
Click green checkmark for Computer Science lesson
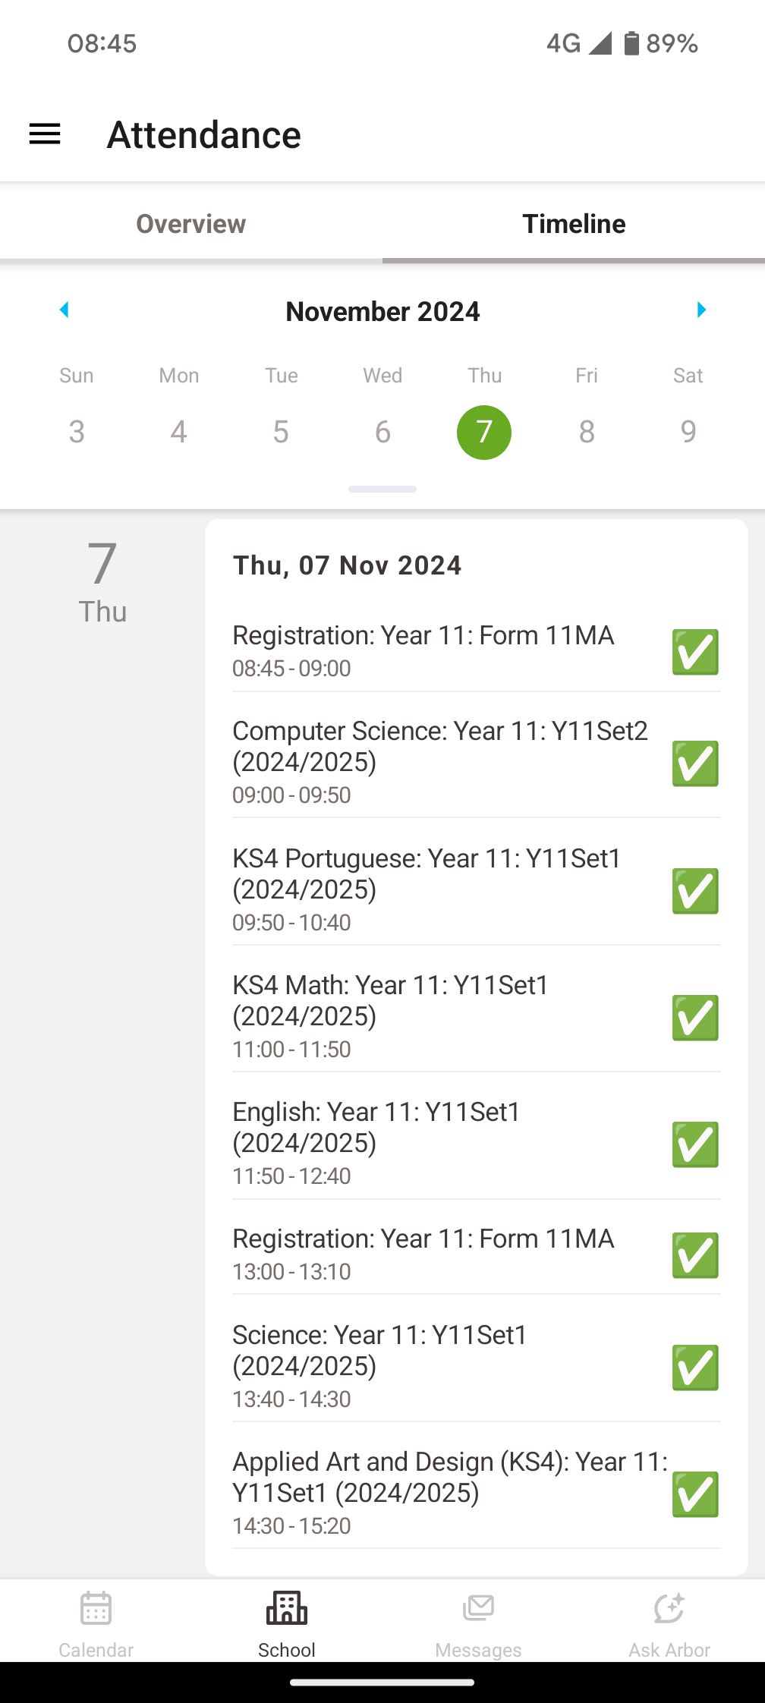(x=695, y=763)
